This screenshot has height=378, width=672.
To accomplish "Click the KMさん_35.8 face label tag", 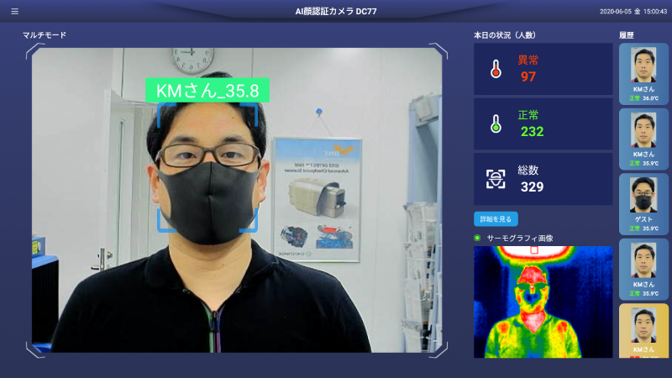I will [207, 91].
